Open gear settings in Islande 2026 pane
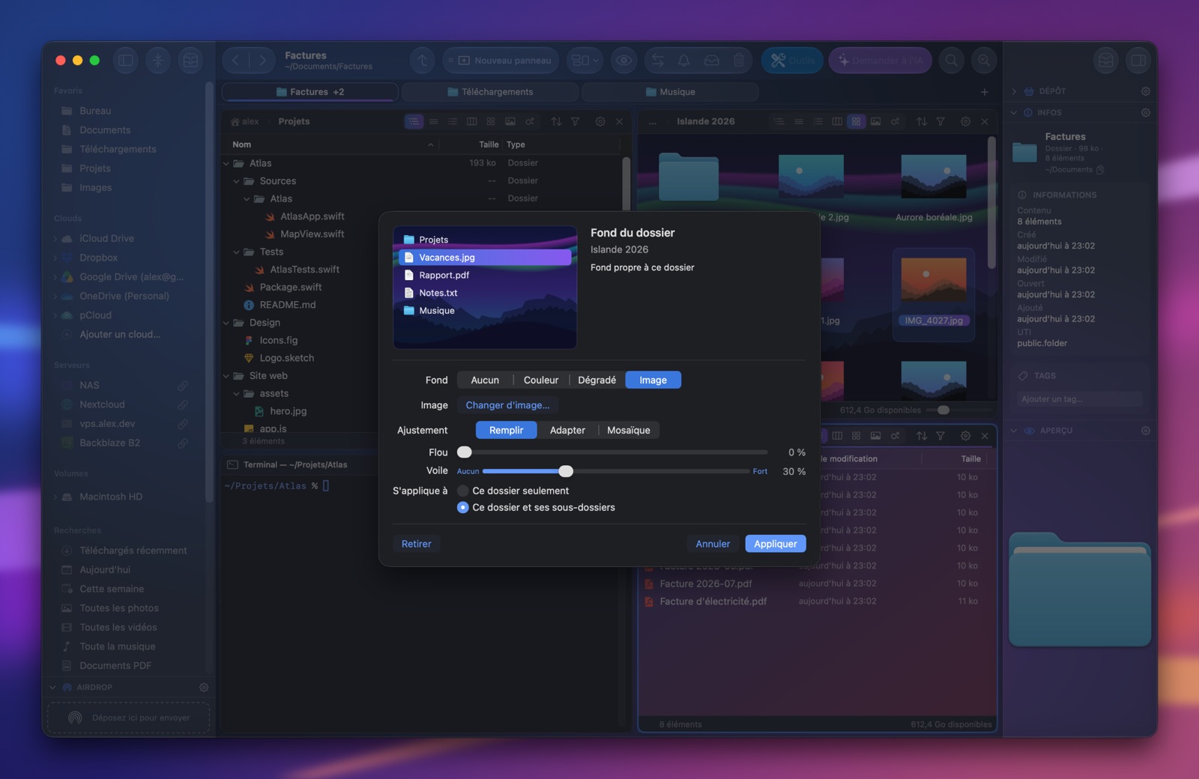The height and width of the screenshot is (779, 1199). point(965,121)
